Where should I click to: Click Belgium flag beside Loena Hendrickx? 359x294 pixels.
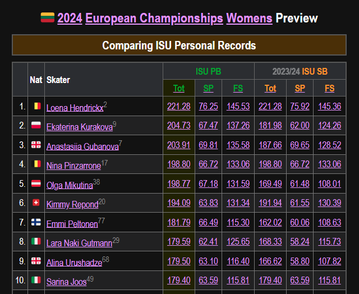pyautogui.click(x=36, y=106)
